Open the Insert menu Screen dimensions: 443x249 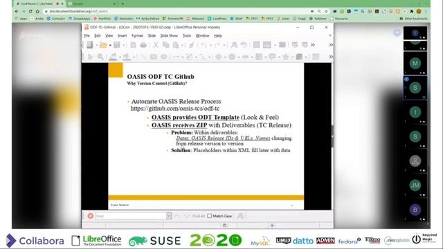(x=122, y=36)
